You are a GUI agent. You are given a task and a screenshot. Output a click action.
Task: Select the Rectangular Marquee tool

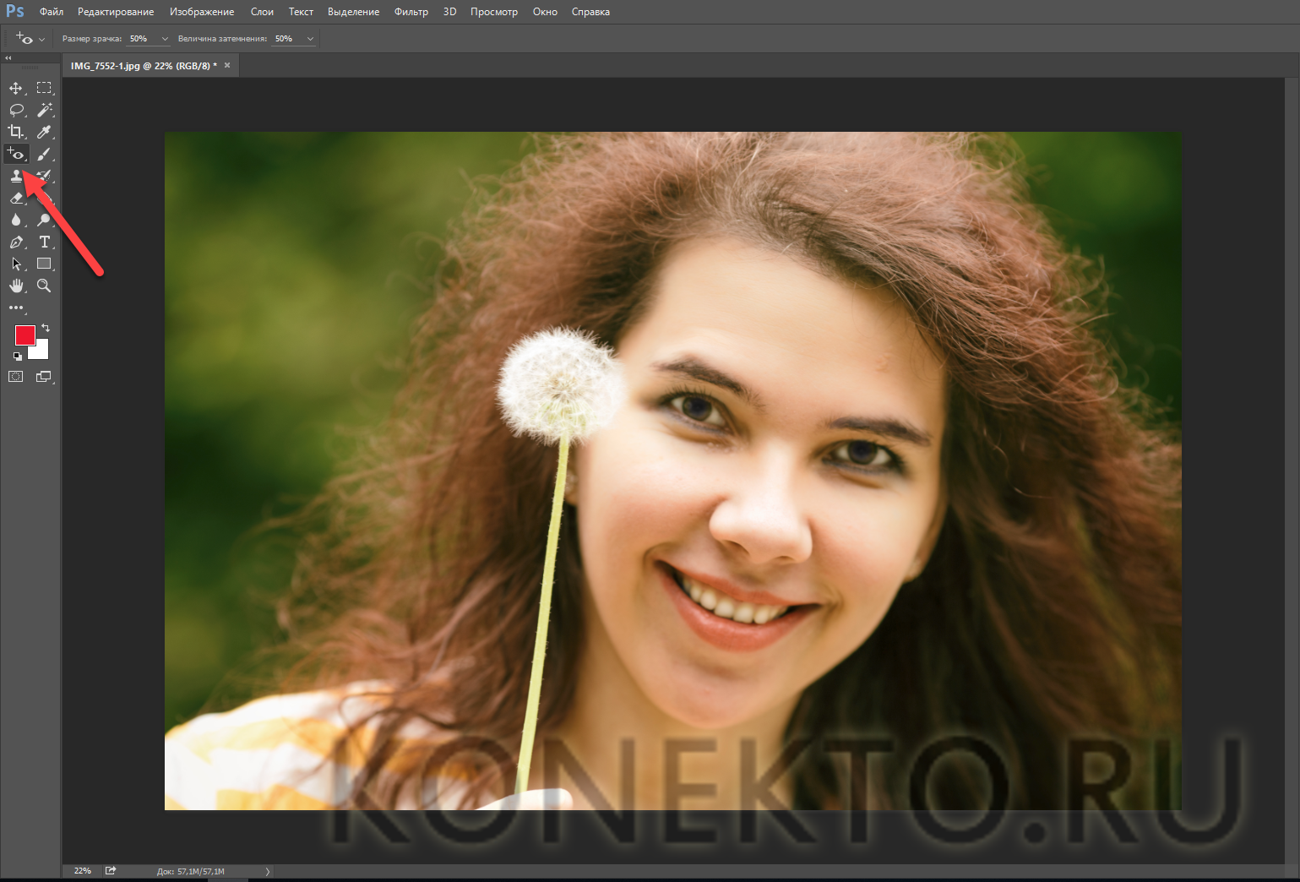coord(44,88)
